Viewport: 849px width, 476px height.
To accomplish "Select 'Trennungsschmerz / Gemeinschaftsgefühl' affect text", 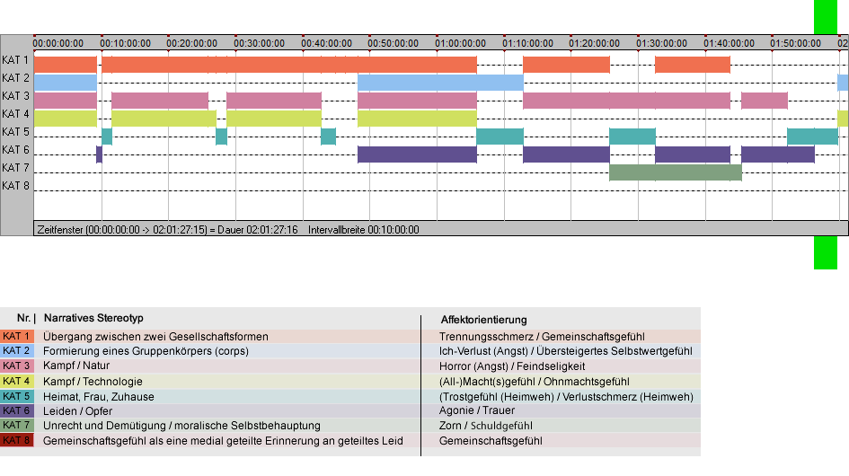I will 542,336.
